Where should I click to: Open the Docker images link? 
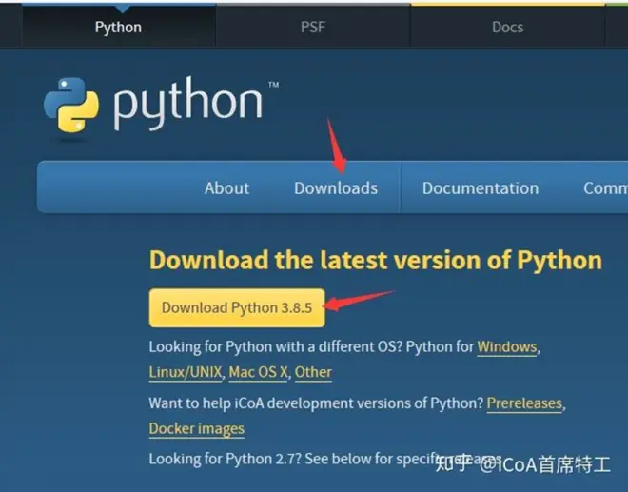pyautogui.click(x=197, y=428)
